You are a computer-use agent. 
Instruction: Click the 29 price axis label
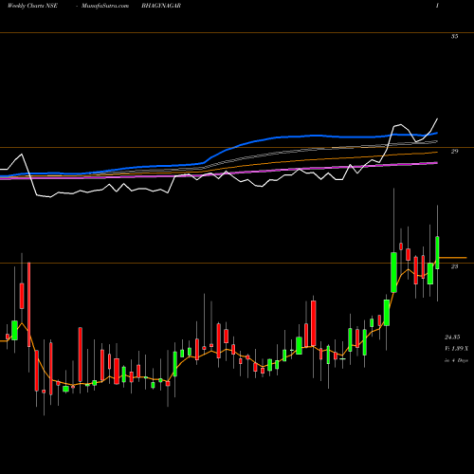pyautogui.click(x=454, y=152)
